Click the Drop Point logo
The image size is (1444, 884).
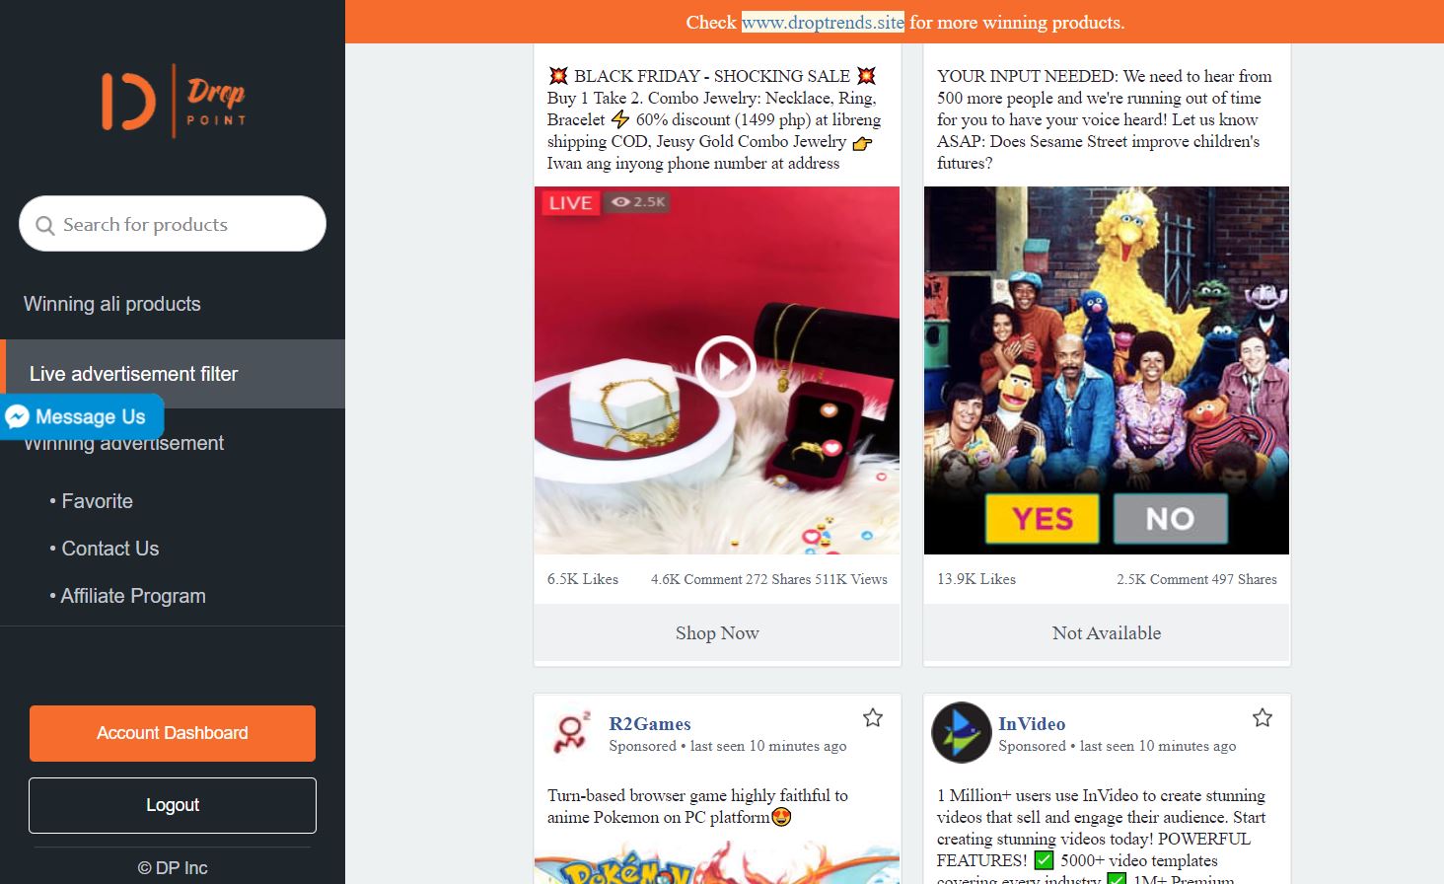(x=173, y=101)
